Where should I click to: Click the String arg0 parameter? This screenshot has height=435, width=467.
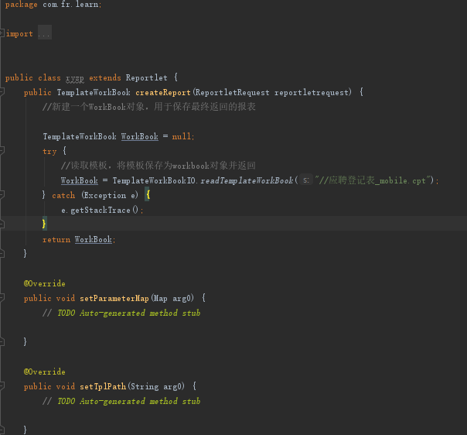(156, 386)
